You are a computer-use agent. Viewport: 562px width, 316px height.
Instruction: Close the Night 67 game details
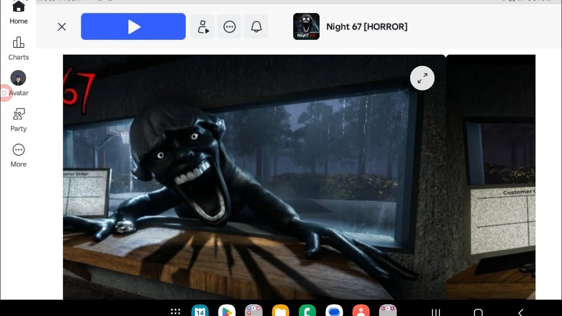tap(62, 27)
